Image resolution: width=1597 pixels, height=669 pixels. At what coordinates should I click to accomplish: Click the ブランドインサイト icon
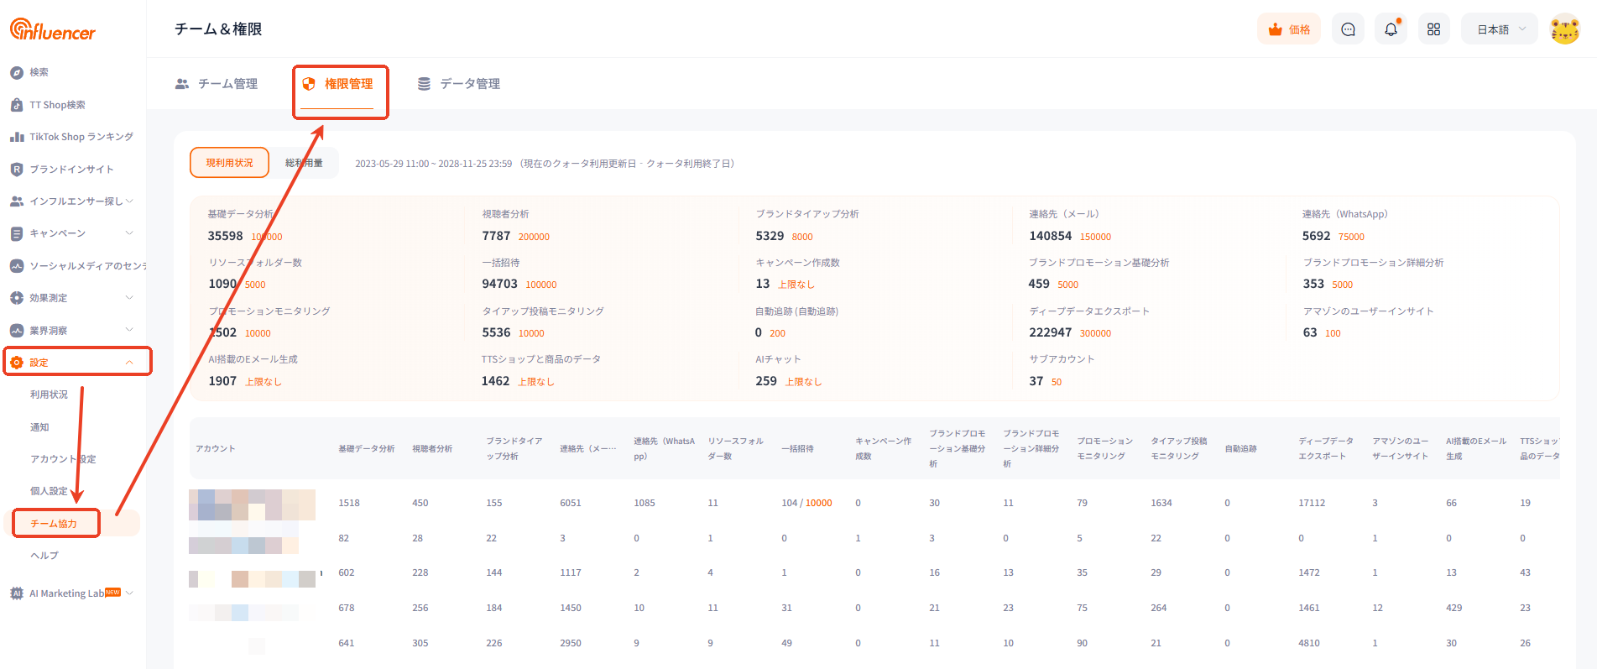[17, 170]
